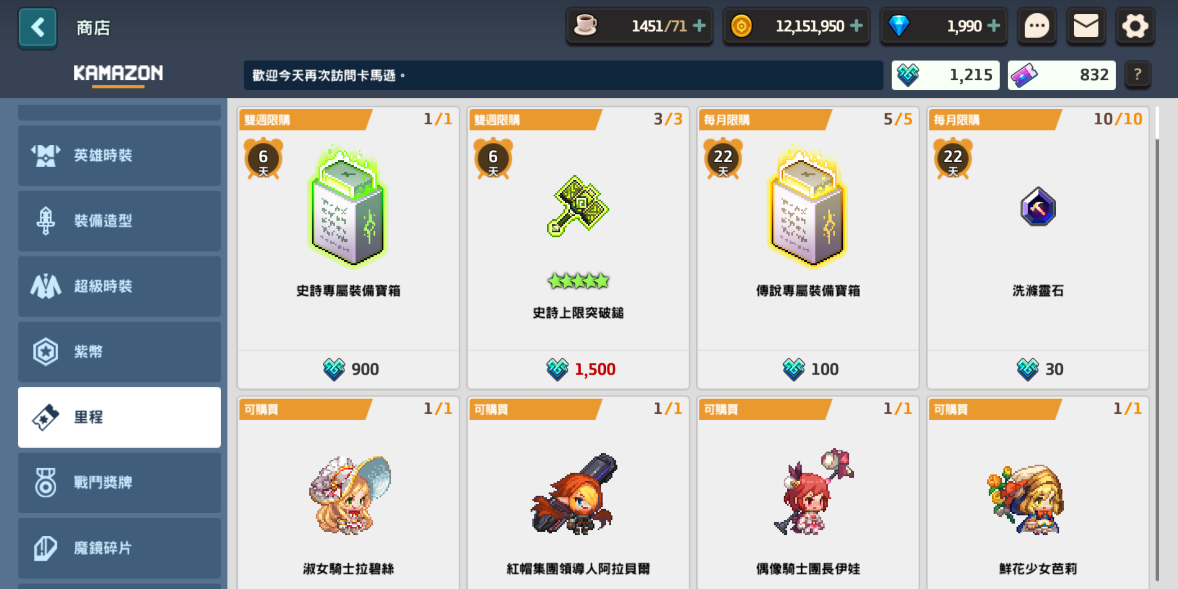This screenshot has width=1178, height=589.
Task: Select the 史詩上限突破鎚 hammer item
Action: 578,248
